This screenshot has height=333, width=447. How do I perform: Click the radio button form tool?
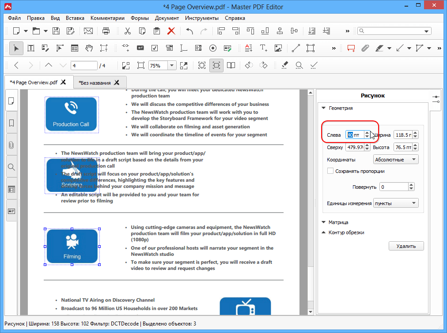pos(212,48)
